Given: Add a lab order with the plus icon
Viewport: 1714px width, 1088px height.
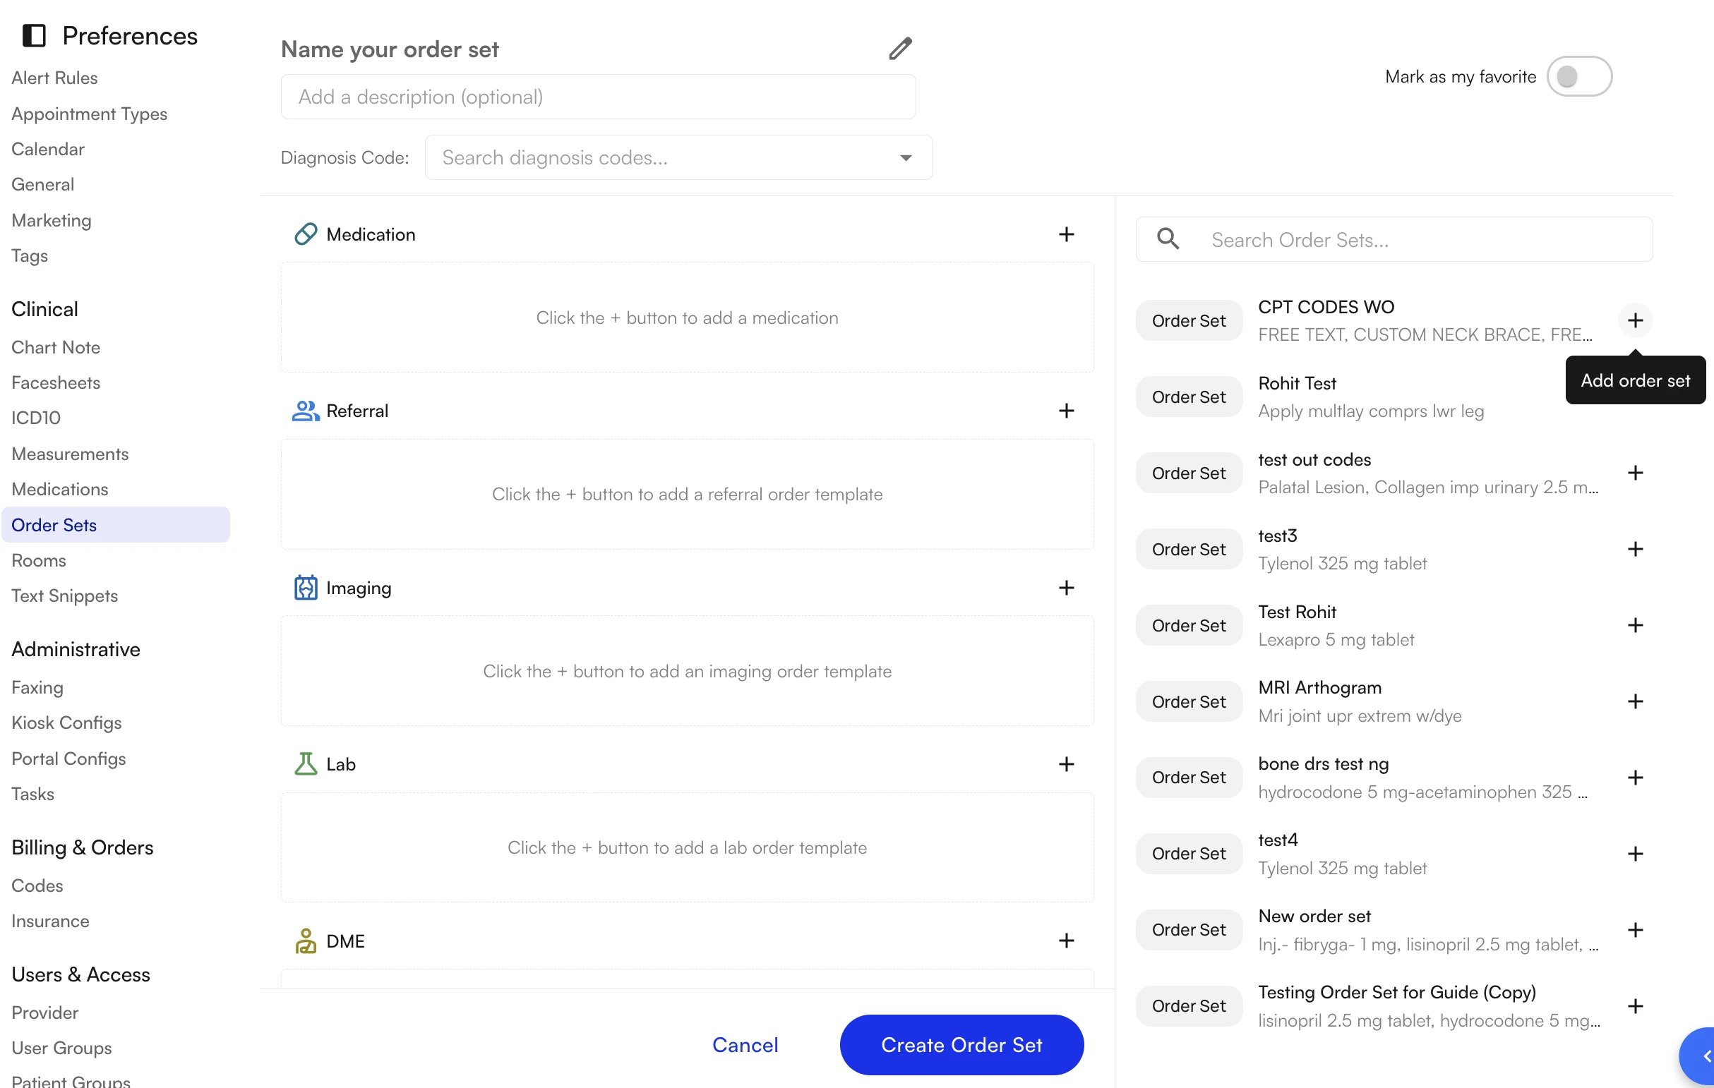Looking at the screenshot, I should click(x=1066, y=764).
